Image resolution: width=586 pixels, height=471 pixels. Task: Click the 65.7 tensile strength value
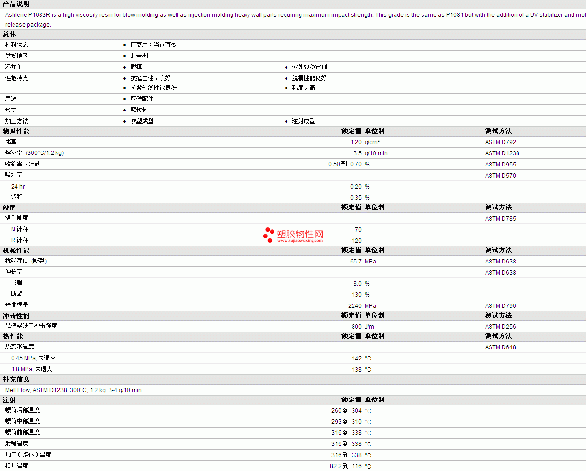[356, 262]
